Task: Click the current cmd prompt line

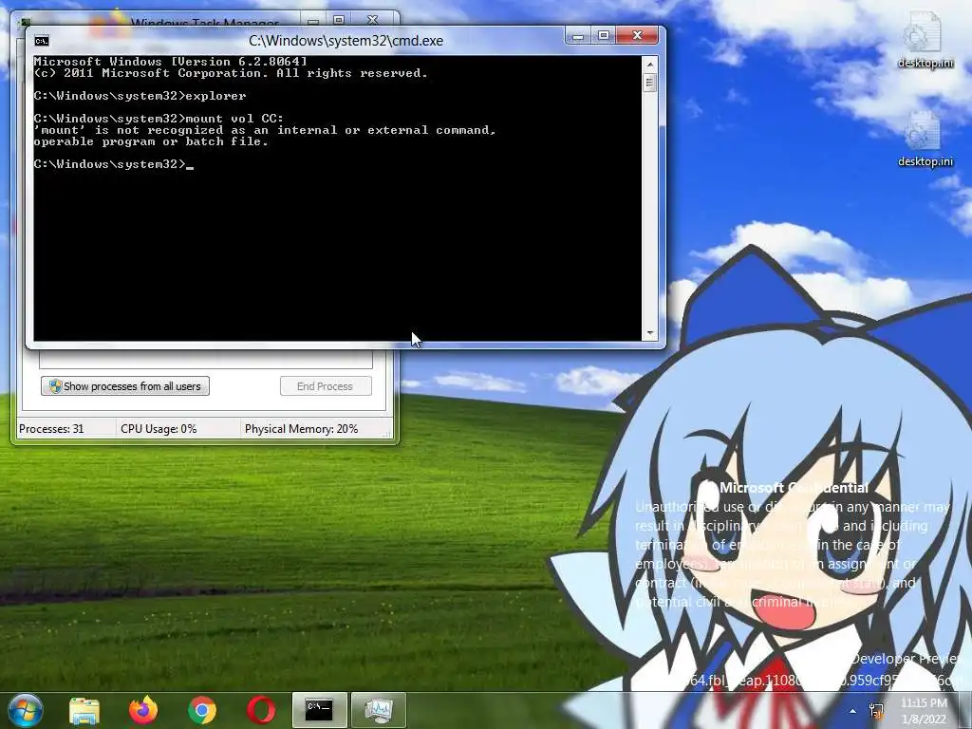Action: [114, 164]
